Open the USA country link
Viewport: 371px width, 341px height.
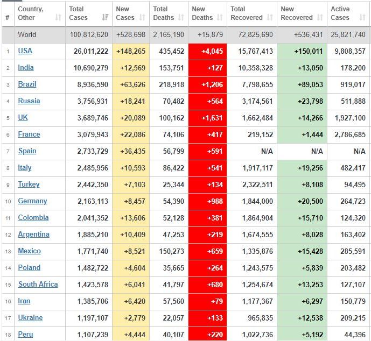(x=25, y=51)
